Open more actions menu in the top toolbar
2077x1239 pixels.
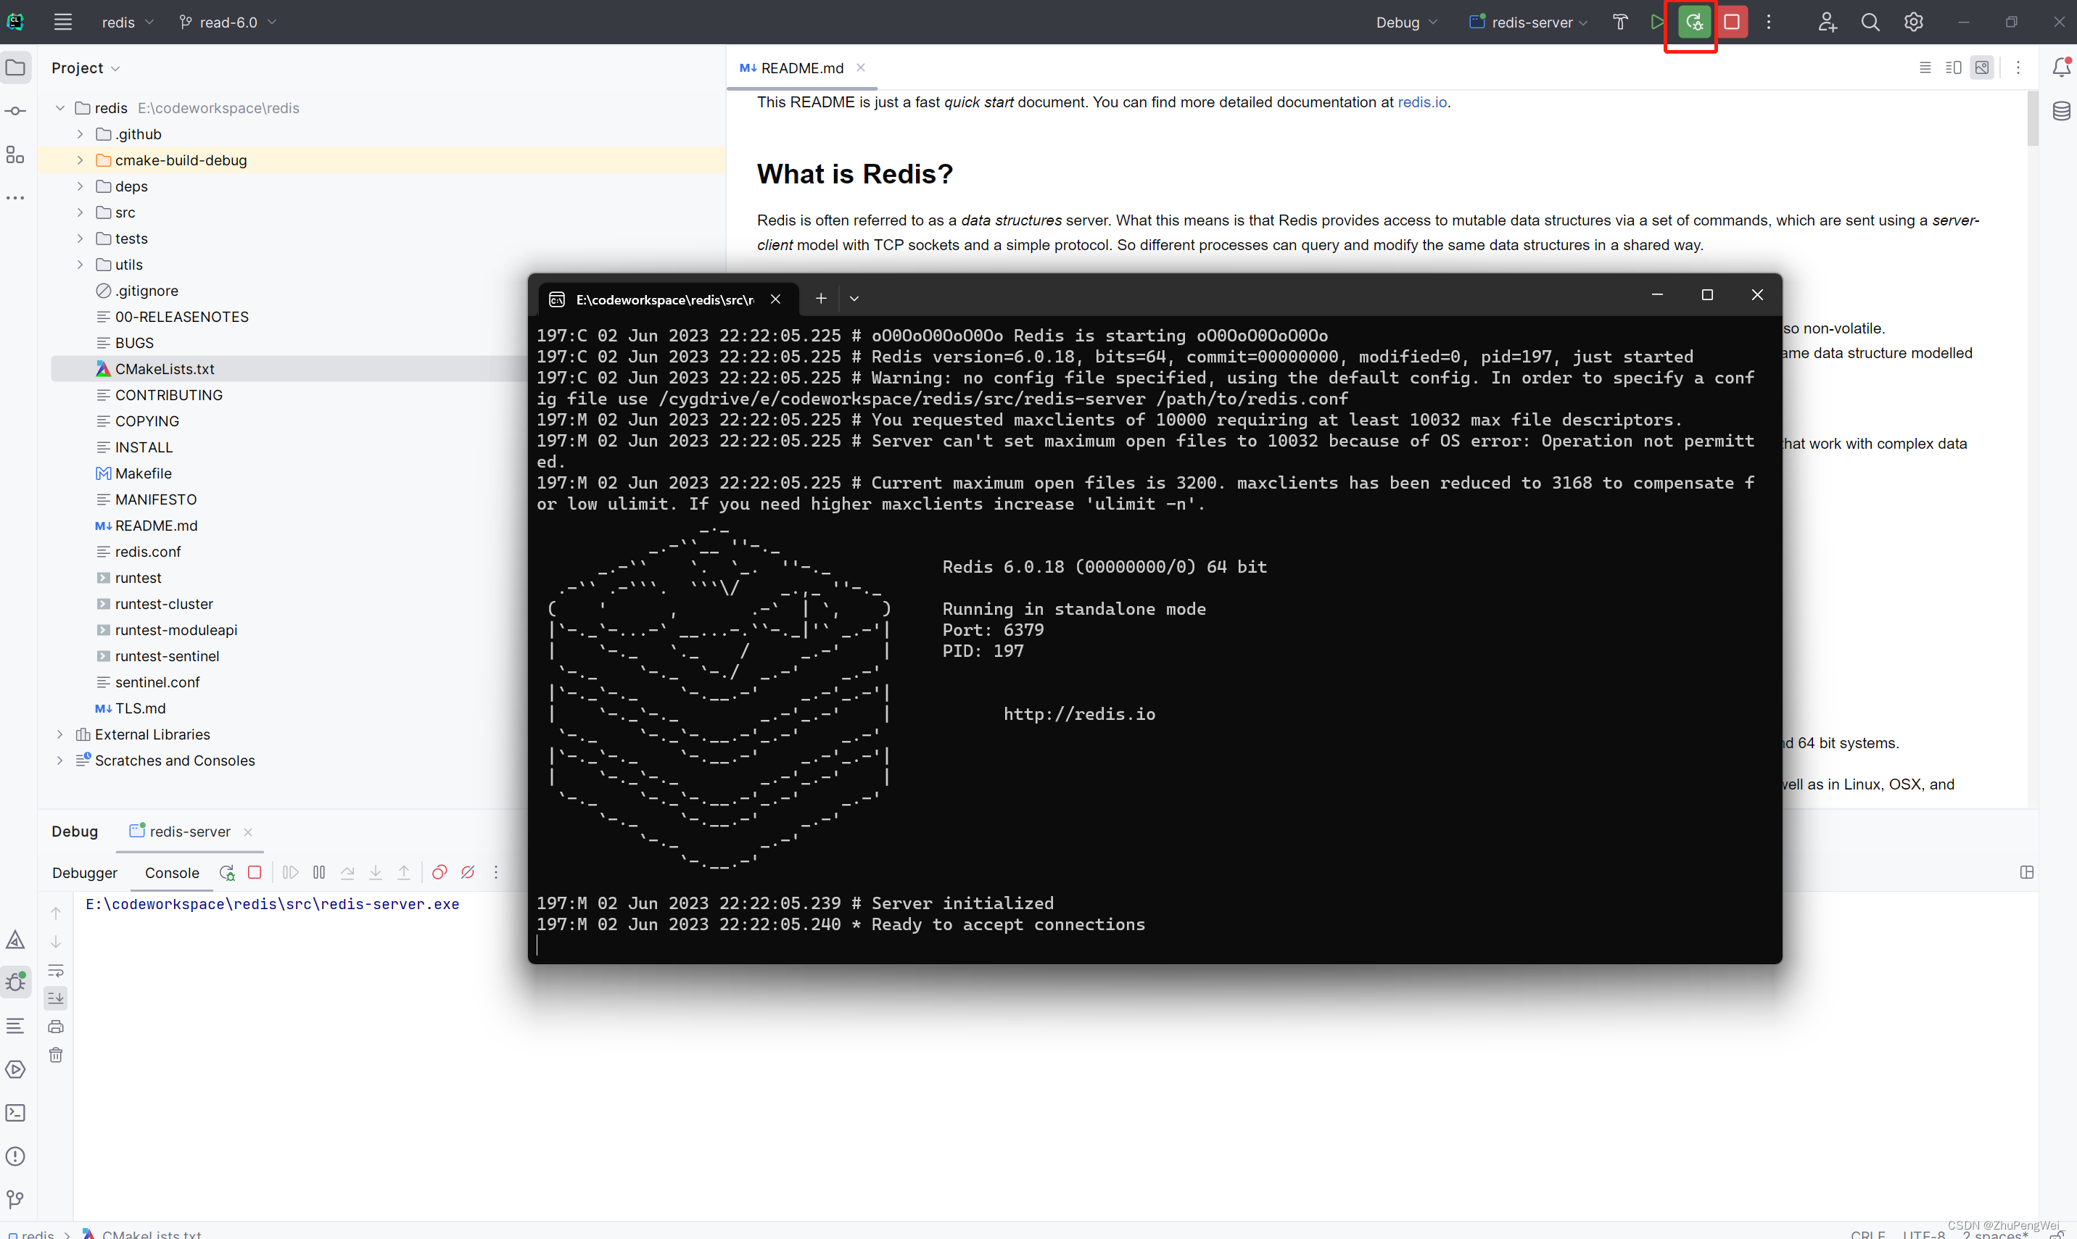point(1768,22)
